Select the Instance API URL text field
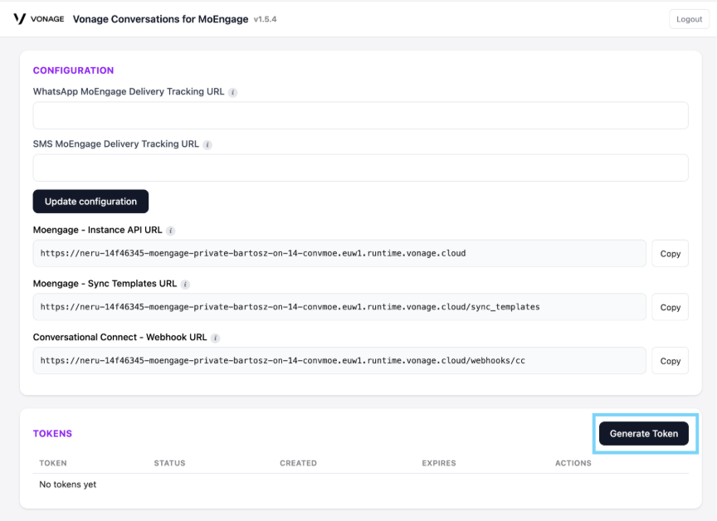717x521 pixels. [x=339, y=253]
